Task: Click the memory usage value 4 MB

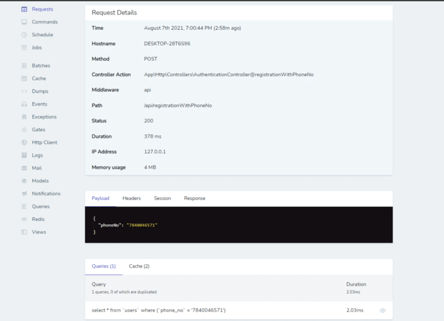Action: tap(150, 167)
